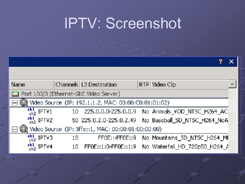Click the channel icon beside IPTV3
The height and width of the screenshot is (184, 245).
point(32,138)
